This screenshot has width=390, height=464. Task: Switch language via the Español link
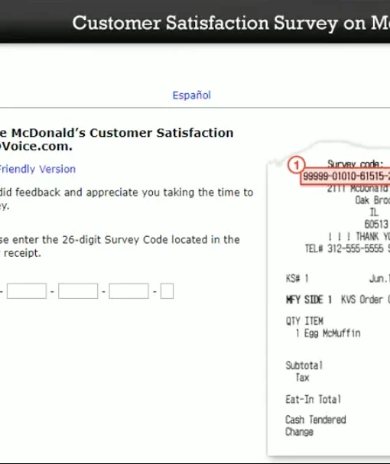point(192,96)
